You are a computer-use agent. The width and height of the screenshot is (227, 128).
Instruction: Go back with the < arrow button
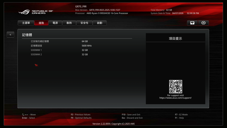(10, 35)
